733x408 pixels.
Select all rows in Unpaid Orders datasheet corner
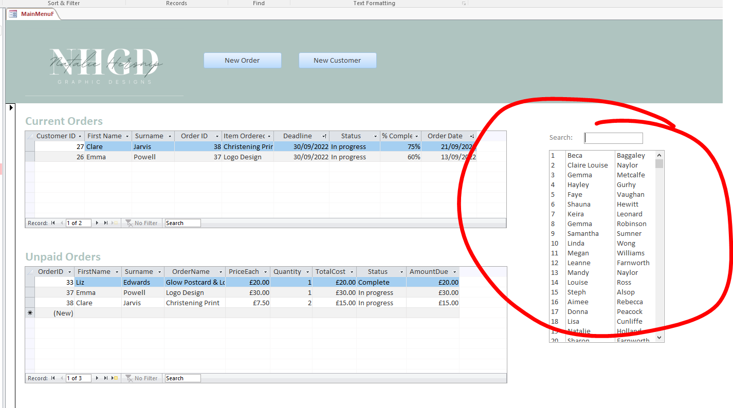coord(30,272)
